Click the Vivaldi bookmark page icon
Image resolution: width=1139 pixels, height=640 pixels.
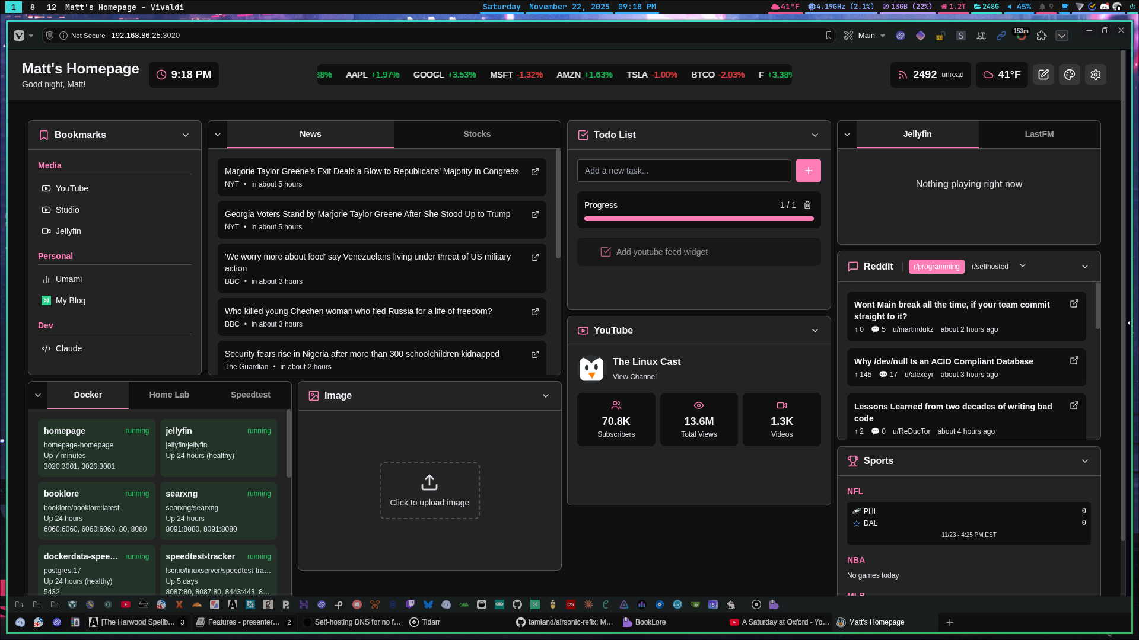(x=829, y=36)
